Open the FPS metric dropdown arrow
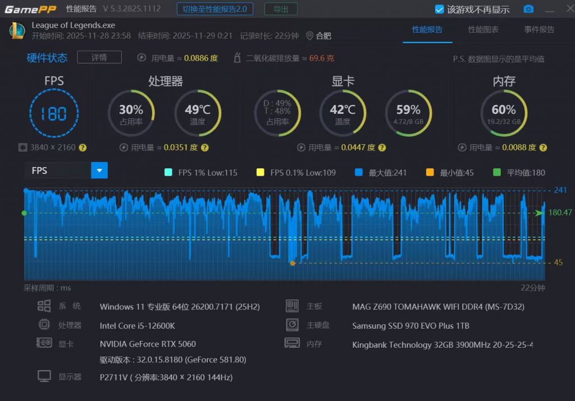The image size is (575, 401). click(x=99, y=170)
